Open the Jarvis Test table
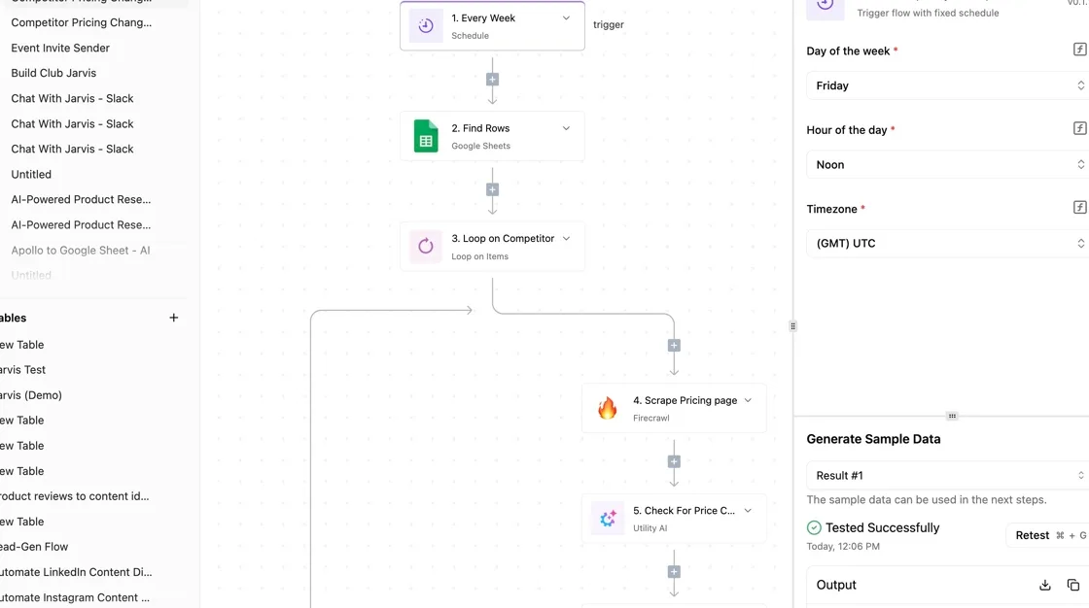This screenshot has height=608, width=1089. click(23, 370)
